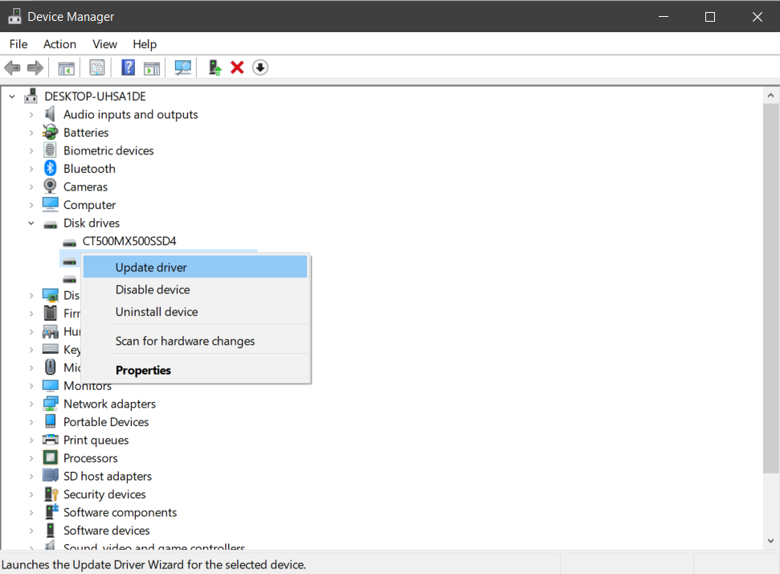Open the Action menu
Image resolution: width=780 pixels, height=574 pixels.
point(59,44)
